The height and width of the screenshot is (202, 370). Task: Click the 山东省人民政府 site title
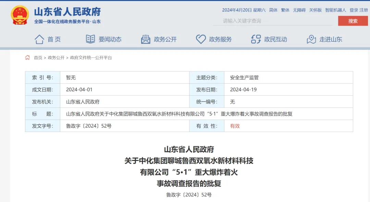[67, 12]
